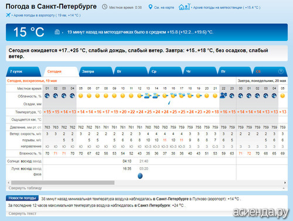Click Сегодня, воскресенье, 19 мая heading

(32, 81)
